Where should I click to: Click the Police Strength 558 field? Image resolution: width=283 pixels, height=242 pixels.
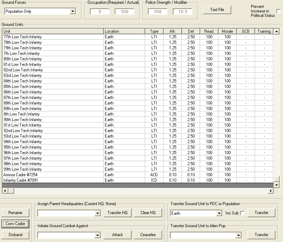(158, 12)
